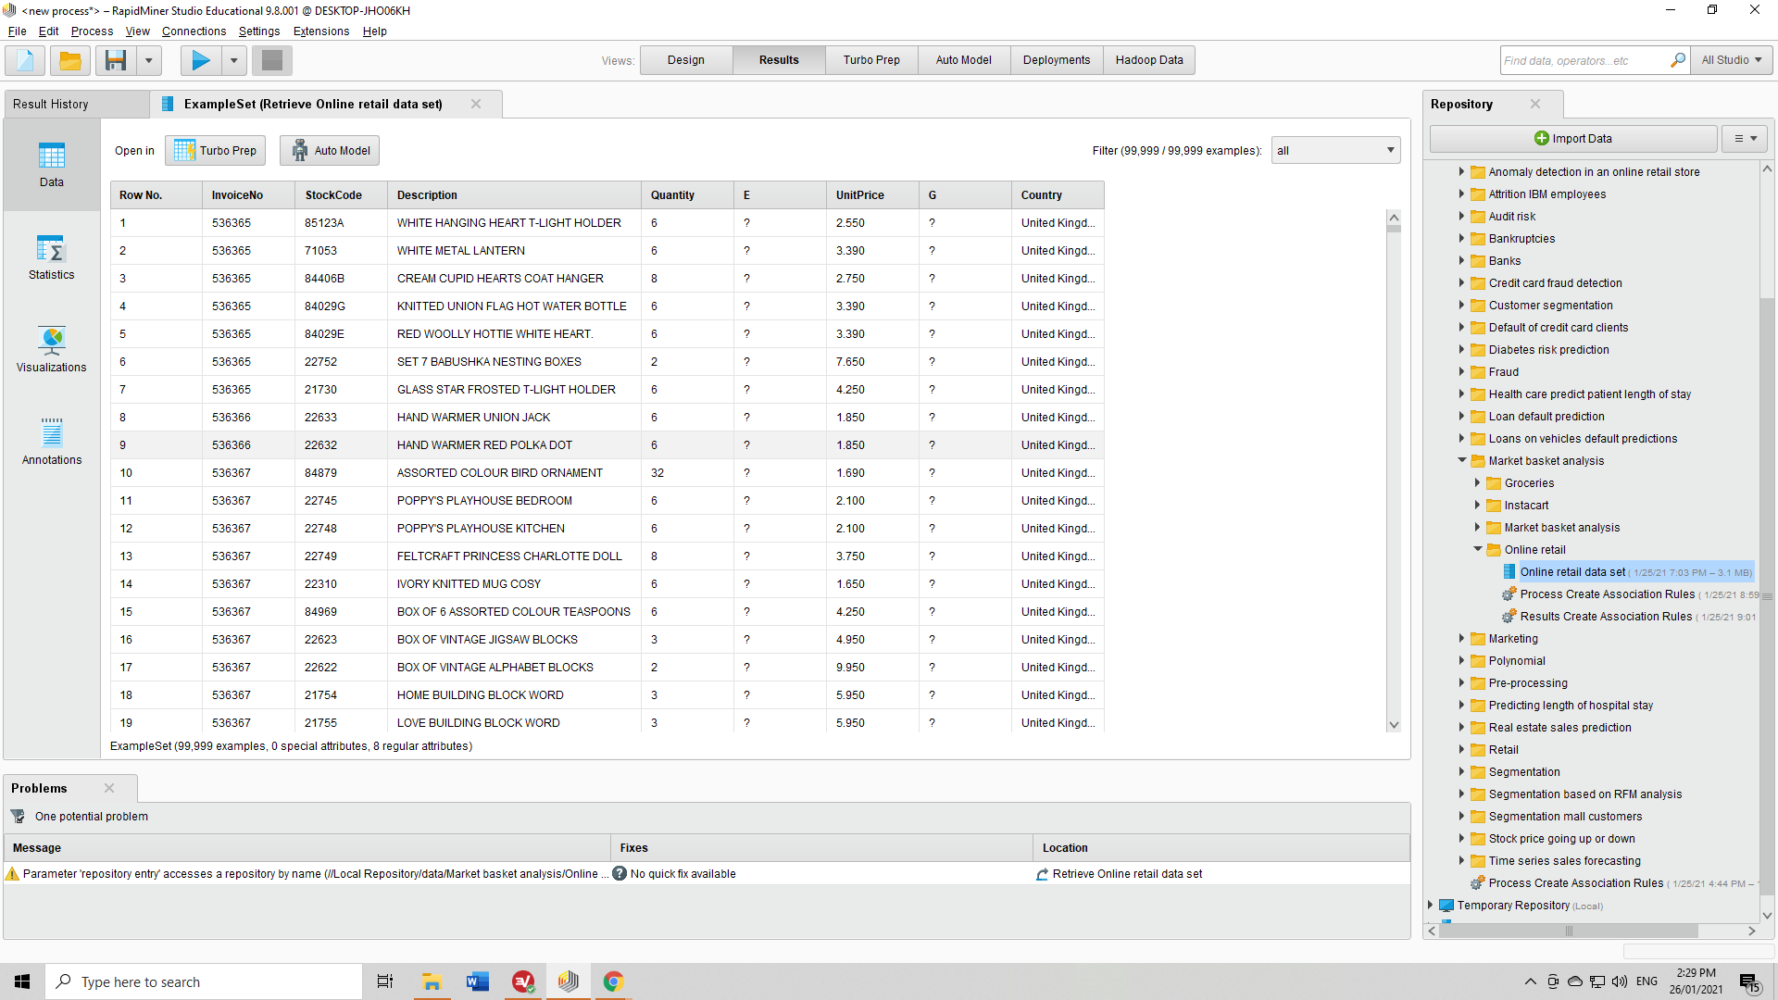Open the Data view in results sidebar
The height and width of the screenshot is (1000, 1778).
(52, 165)
